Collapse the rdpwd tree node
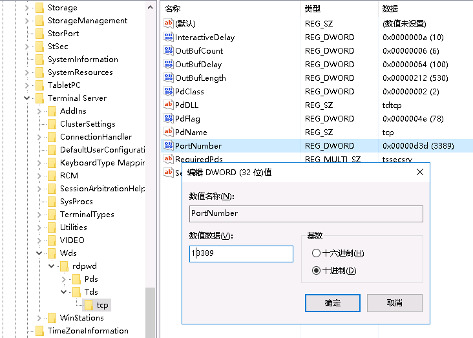The width and height of the screenshot is (473, 338). (x=52, y=266)
